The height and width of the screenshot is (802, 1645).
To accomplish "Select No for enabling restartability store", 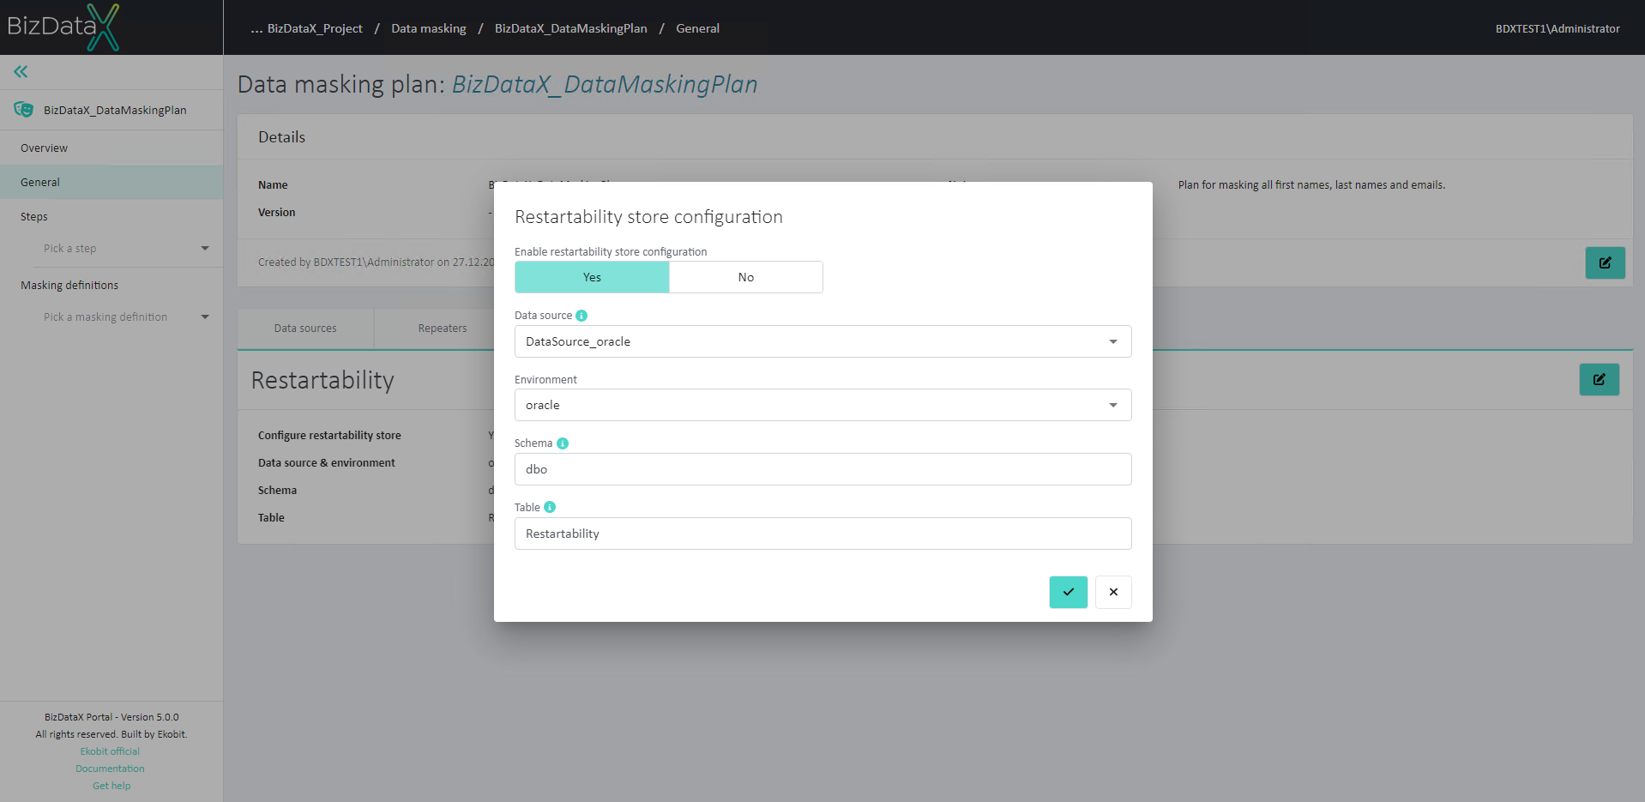I will coord(746,277).
